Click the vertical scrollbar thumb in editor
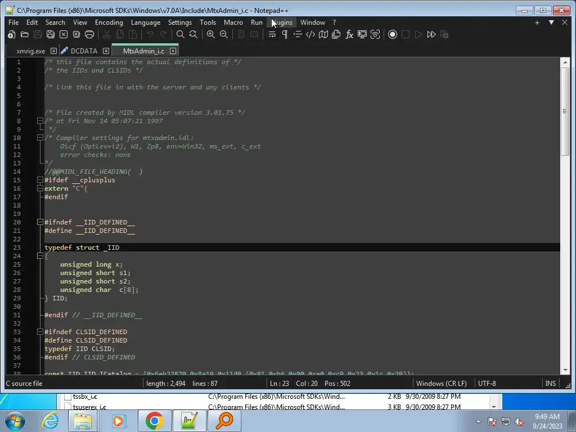576x432 pixels. [x=565, y=112]
